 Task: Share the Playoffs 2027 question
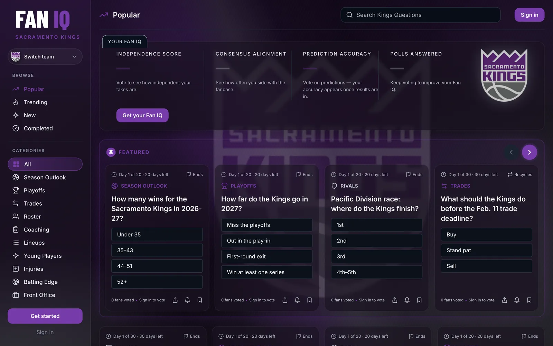(285, 300)
